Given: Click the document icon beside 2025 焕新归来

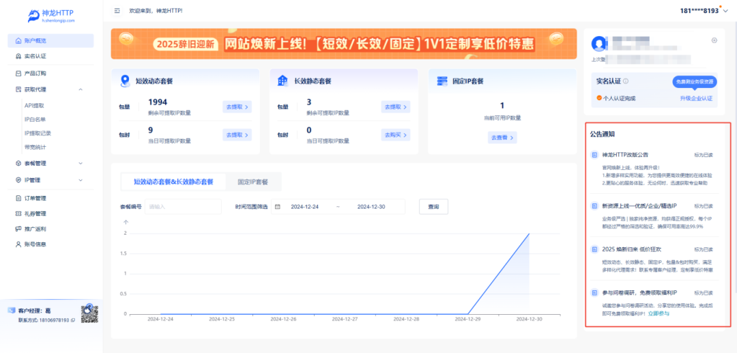Looking at the screenshot, I should (594, 249).
